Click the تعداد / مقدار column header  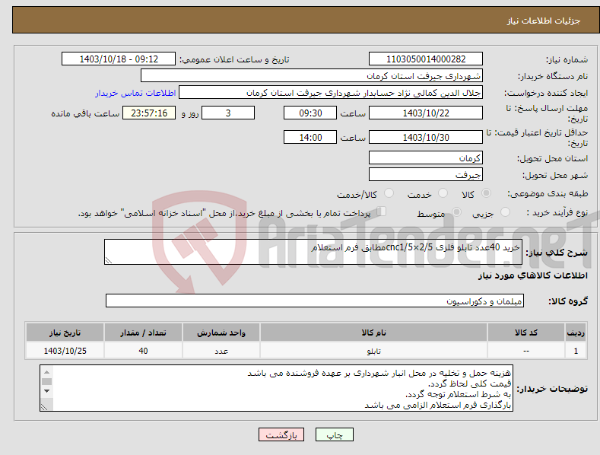click(143, 332)
